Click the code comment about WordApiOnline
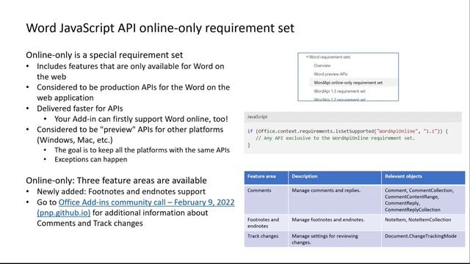The height and width of the screenshot is (264, 470). [x=335, y=138]
